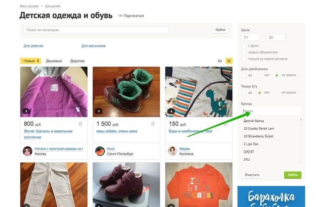Switch to Дорогие sorting tab

(77, 61)
